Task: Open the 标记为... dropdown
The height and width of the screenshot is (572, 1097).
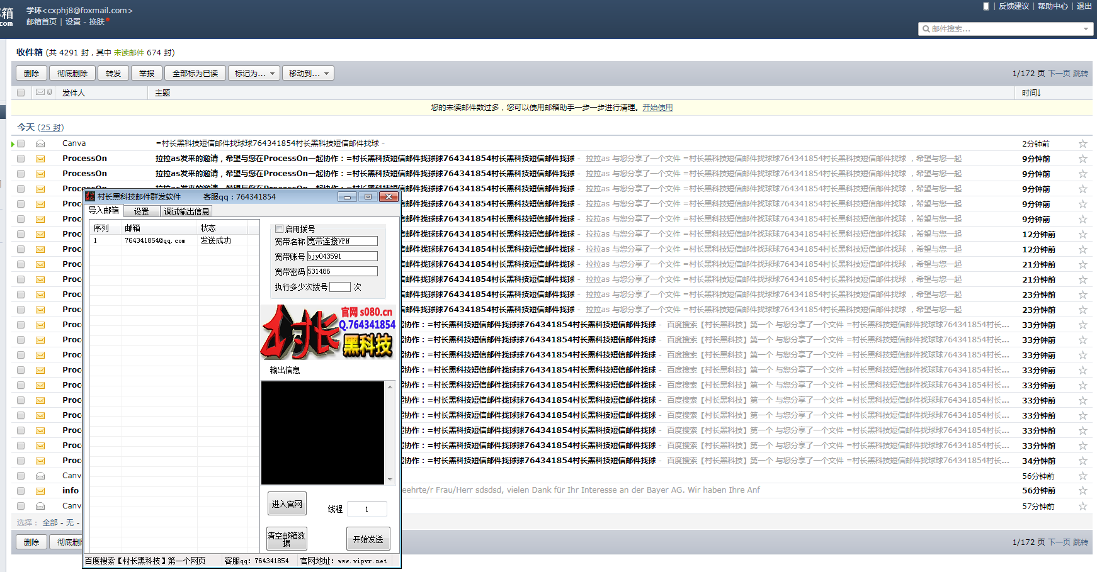Action: [x=254, y=74]
